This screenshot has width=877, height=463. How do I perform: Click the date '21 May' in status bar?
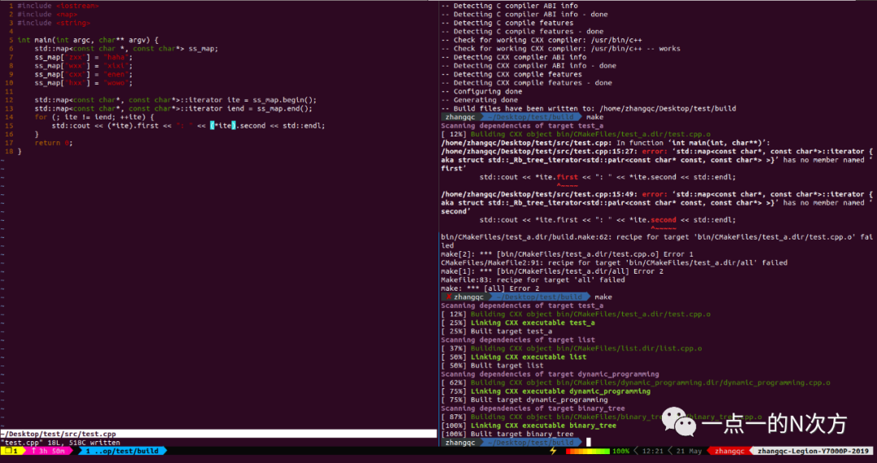[x=689, y=451]
